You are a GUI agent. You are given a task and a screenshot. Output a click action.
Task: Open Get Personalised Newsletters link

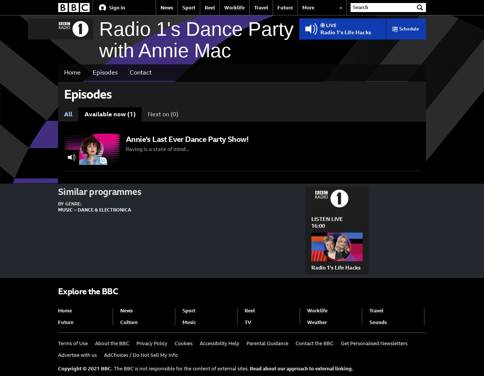coord(374,343)
